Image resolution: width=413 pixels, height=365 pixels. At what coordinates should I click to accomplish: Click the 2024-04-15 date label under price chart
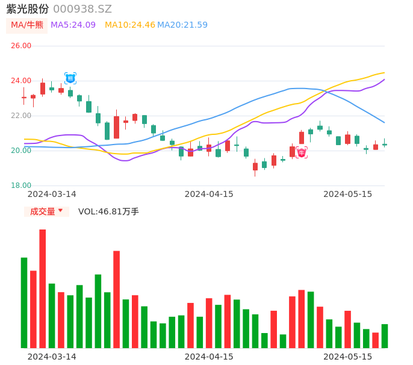pyautogui.click(x=209, y=194)
